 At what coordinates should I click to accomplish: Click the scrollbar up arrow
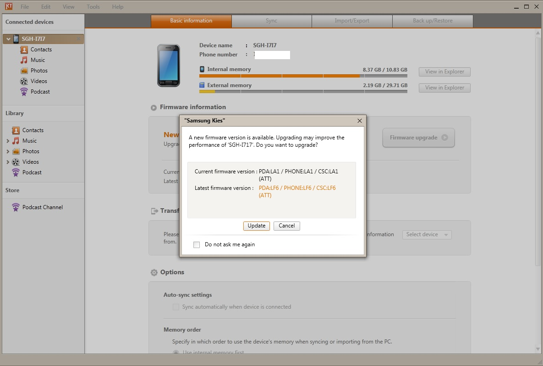pos(538,33)
